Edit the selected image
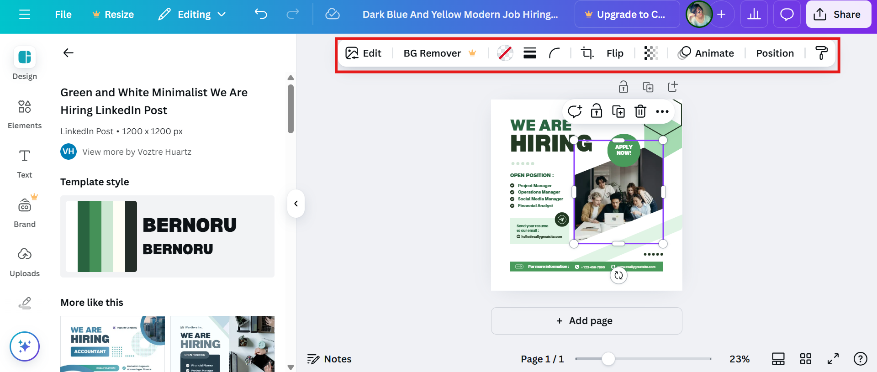This screenshot has width=877, height=372. [x=364, y=53]
